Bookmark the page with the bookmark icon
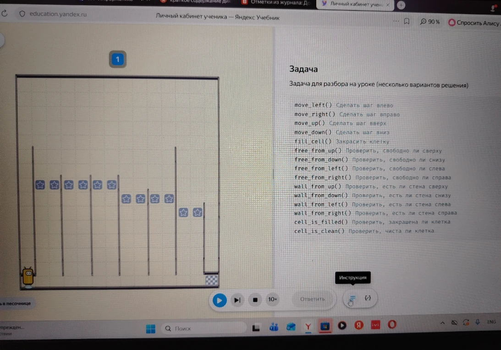 (407, 22)
